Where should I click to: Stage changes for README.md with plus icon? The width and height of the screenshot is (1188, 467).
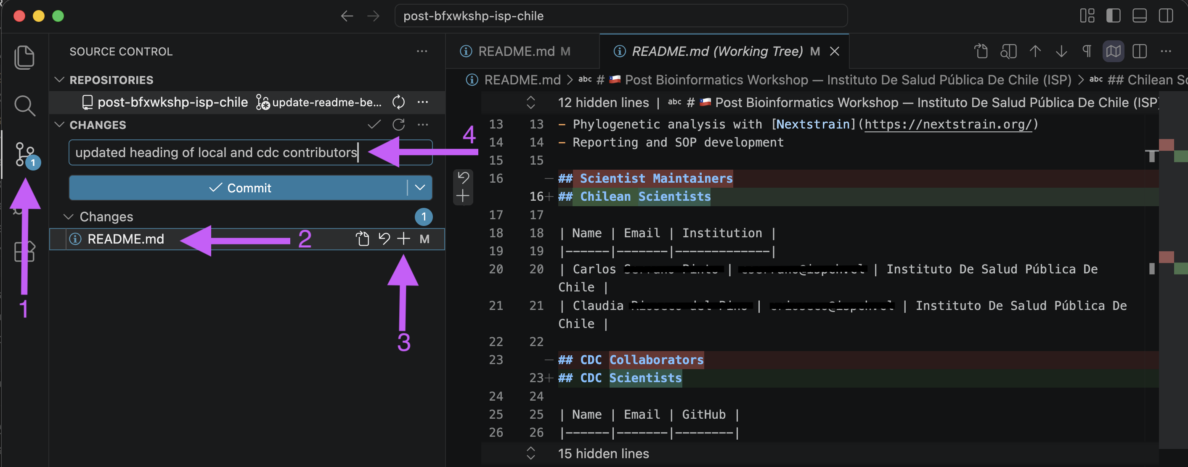(x=403, y=239)
